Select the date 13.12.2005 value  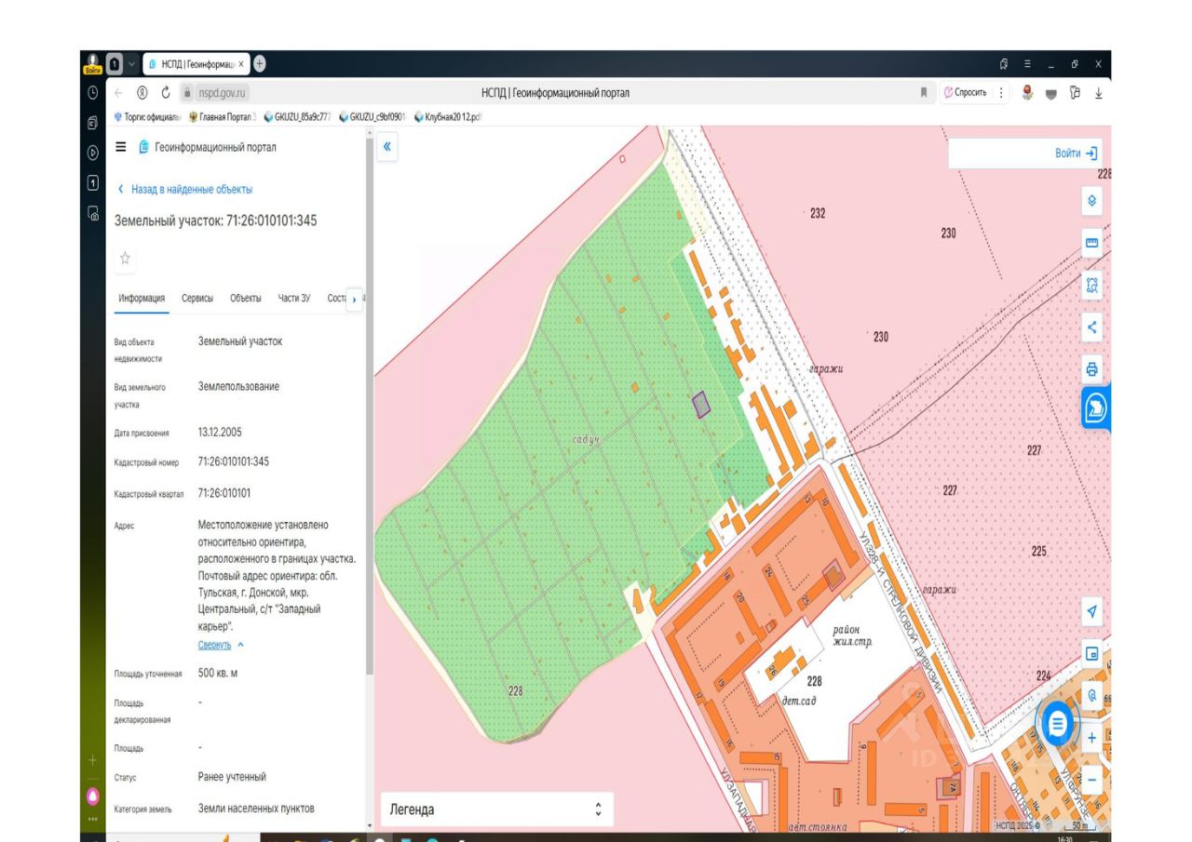pos(220,433)
